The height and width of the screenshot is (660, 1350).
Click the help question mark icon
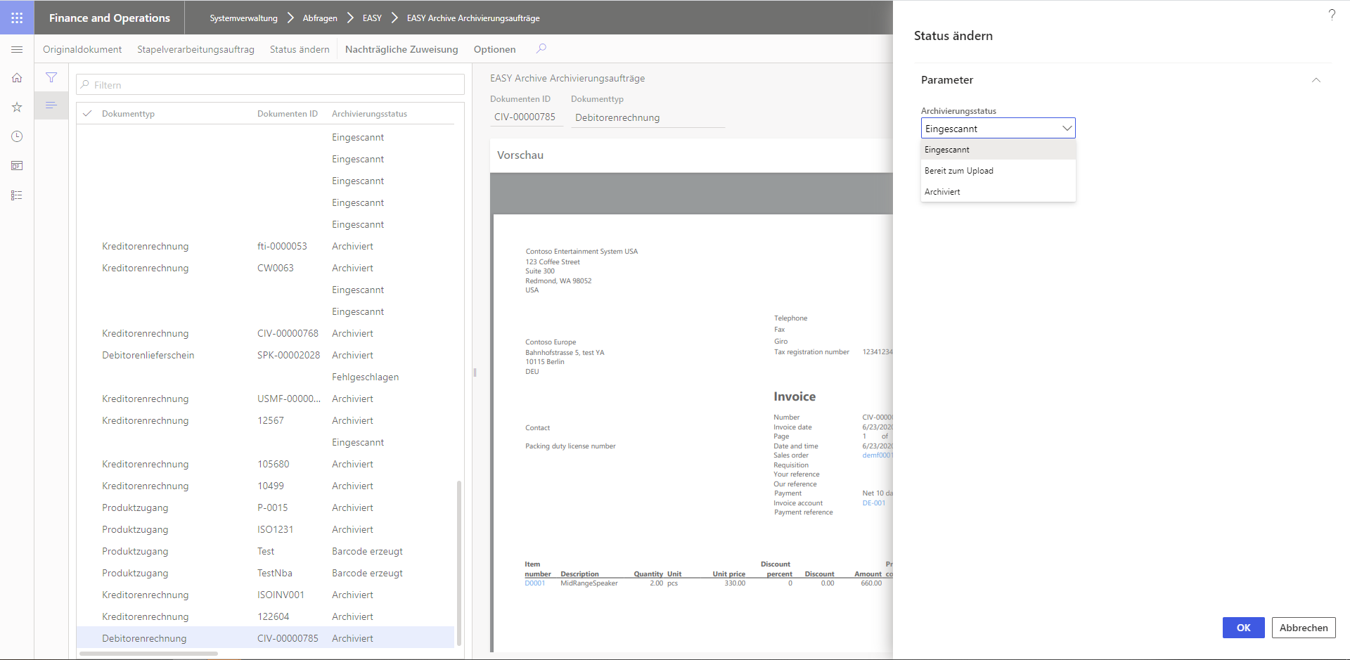click(x=1332, y=15)
